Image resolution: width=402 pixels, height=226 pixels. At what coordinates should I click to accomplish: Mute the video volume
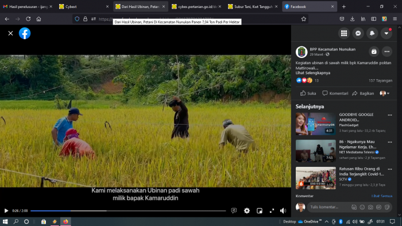[283, 211]
